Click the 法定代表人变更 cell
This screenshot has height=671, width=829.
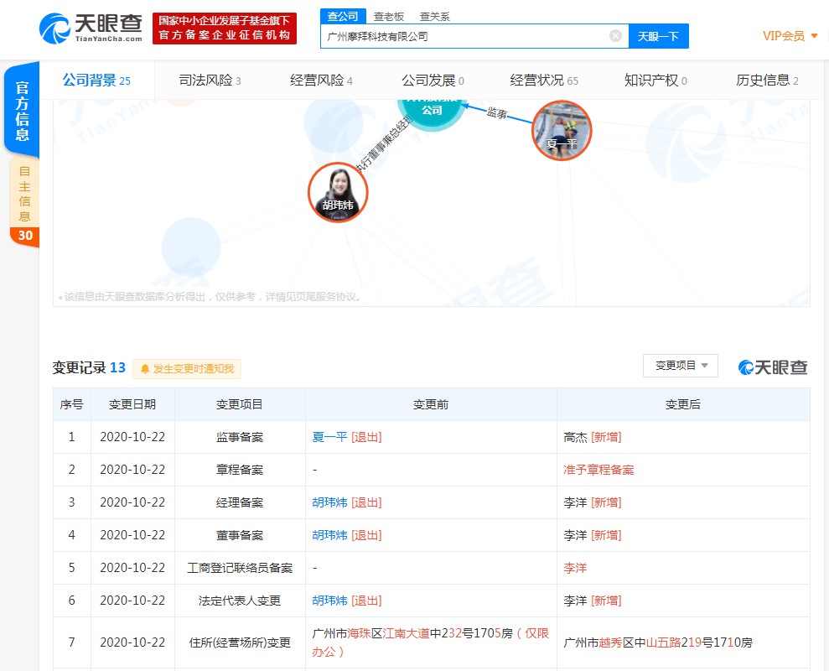240,601
